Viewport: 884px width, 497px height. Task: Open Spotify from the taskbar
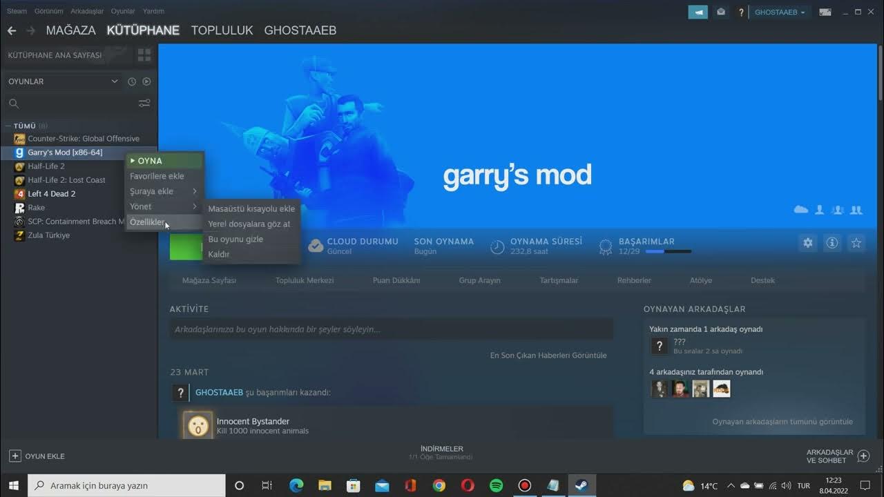(496, 485)
